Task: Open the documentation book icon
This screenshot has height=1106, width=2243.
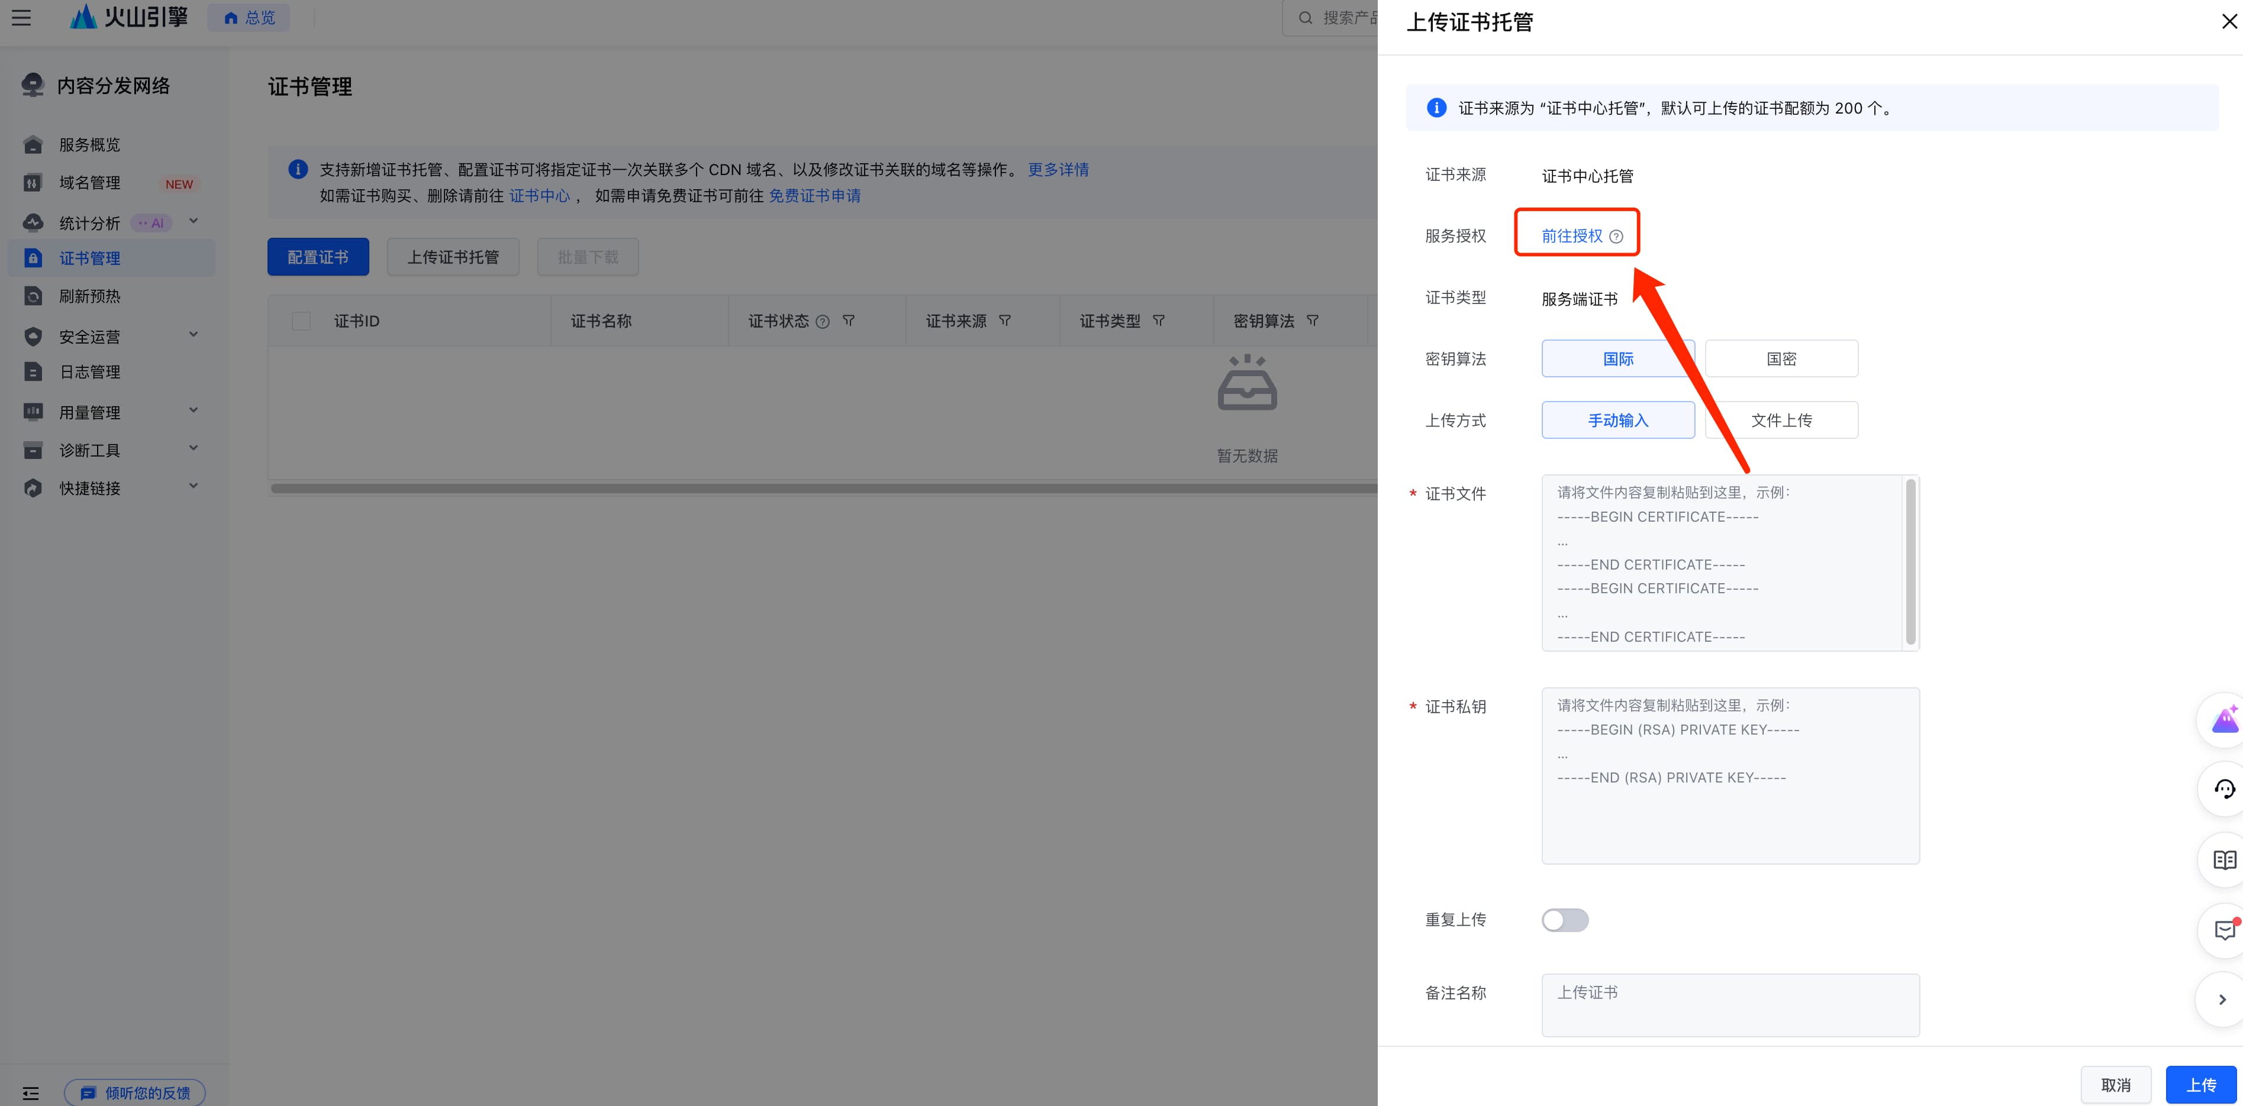Action: (2224, 860)
